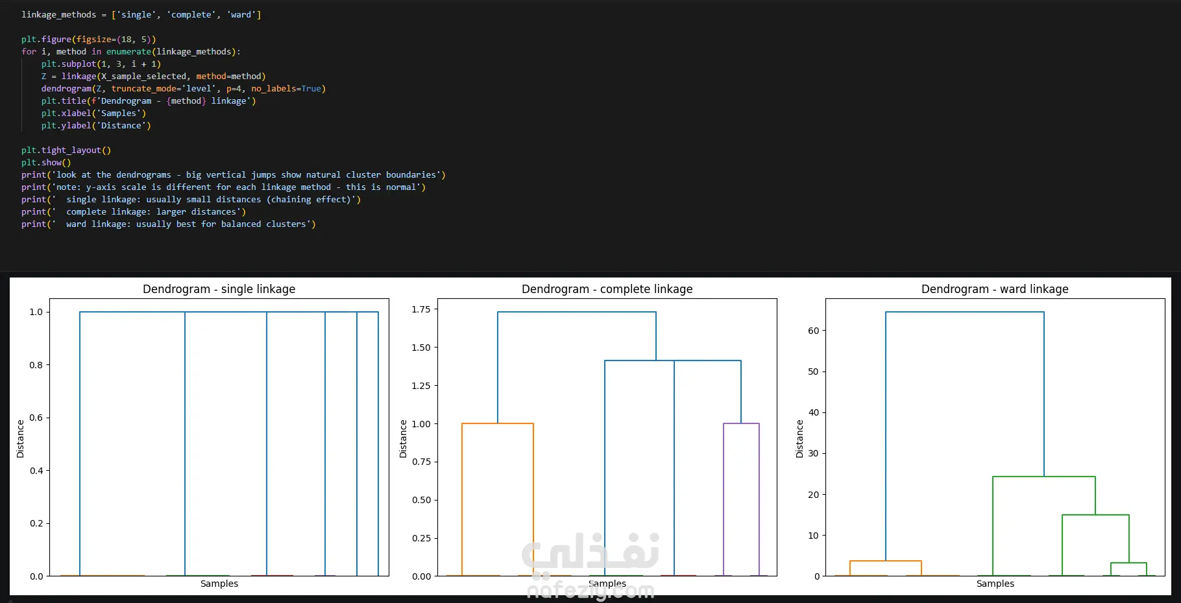Image resolution: width=1181 pixels, height=603 pixels.
Task: Click the '60' tick on ward linkage axis
Action: click(x=813, y=331)
